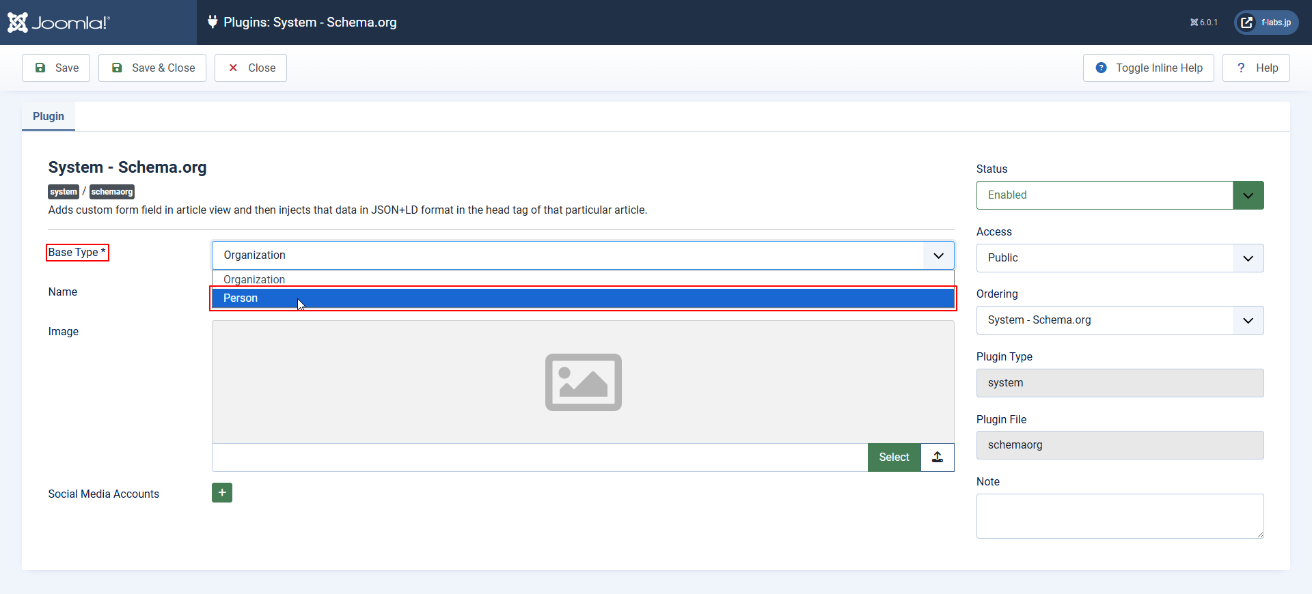Open the Ordering dropdown
This screenshot has width=1312, height=594.
coord(1119,320)
